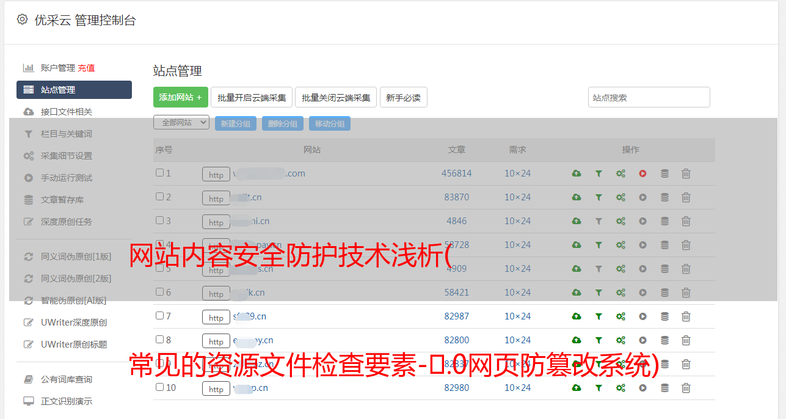Click the gear icon beside 优采云 管理控制台
Screen dimensions: 786x419
coord(23,20)
